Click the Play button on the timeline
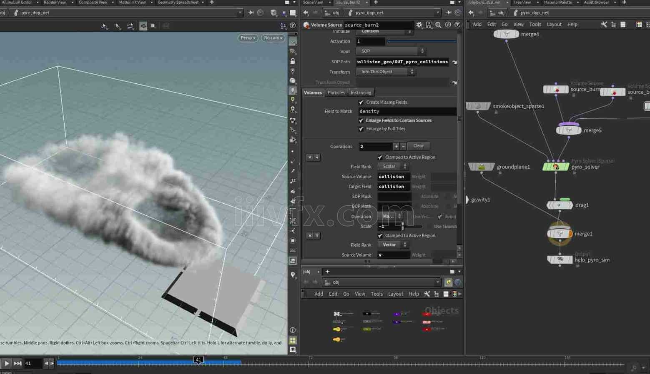Screen dimensions: 650x374 coord(7,364)
